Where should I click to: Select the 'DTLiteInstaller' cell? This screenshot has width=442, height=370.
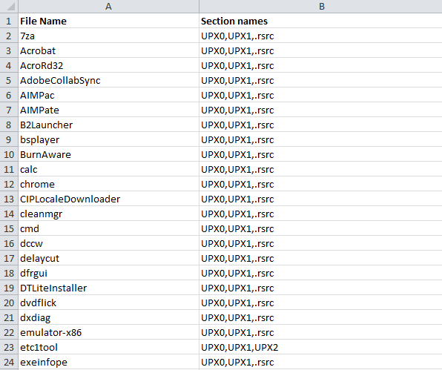(108, 288)
